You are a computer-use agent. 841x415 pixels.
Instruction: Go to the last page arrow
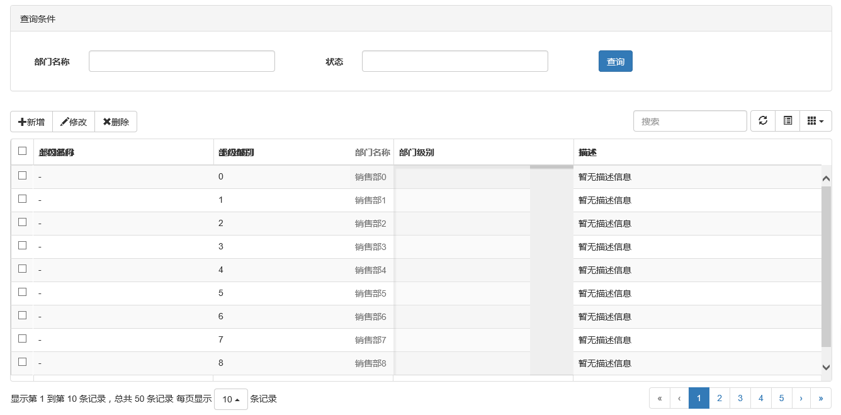coord(821,398)
